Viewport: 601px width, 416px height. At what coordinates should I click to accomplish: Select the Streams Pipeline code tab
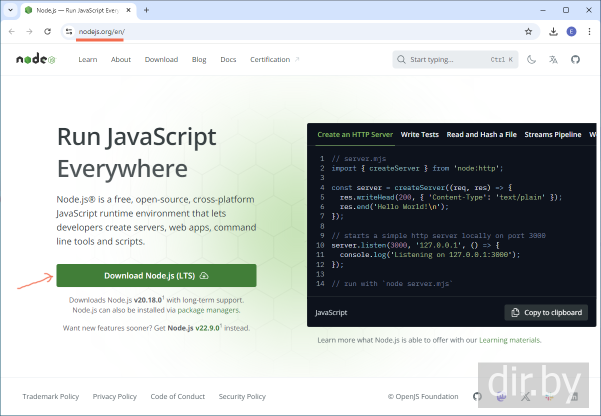(x=552, y=134)
